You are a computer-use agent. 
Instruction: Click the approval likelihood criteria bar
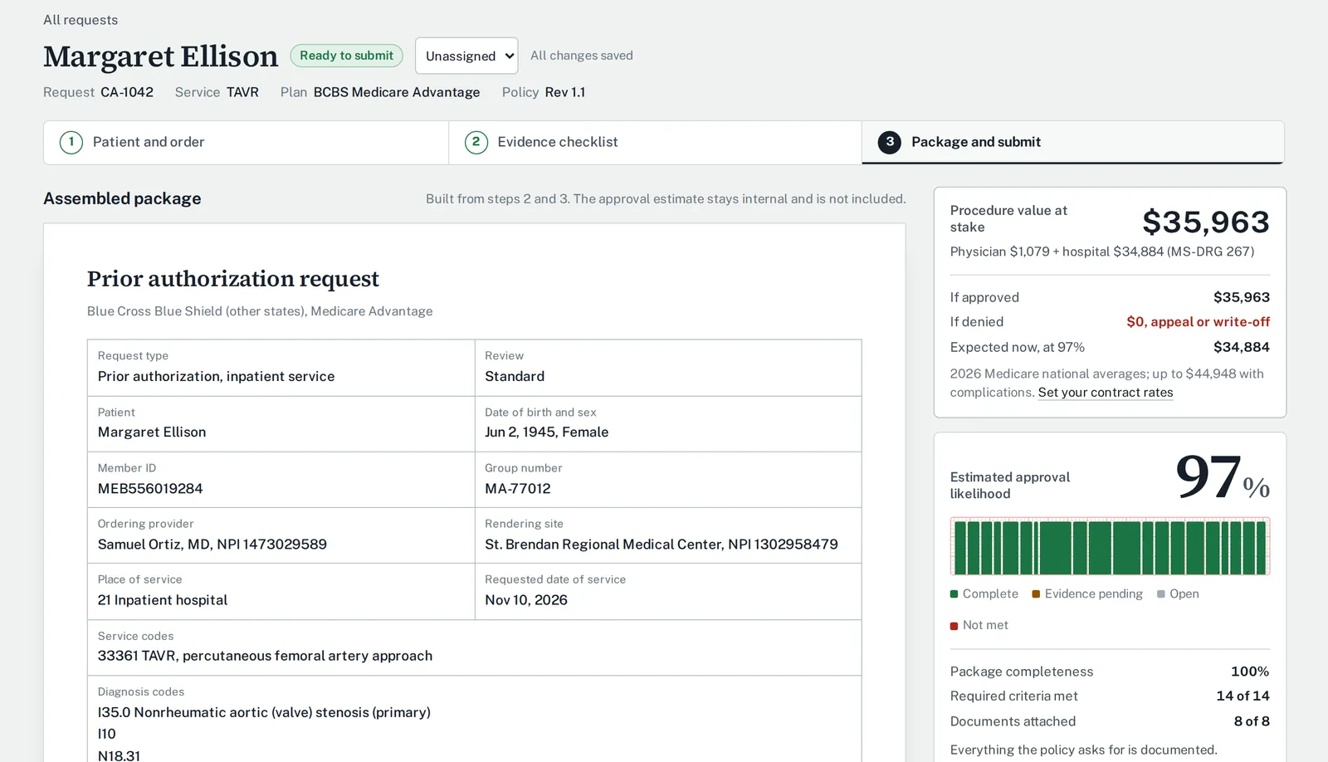1110,546
